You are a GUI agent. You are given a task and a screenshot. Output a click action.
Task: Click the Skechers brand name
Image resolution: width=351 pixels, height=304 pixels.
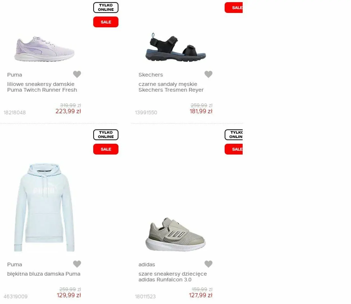pyautogui.click(x=151, y=75)
